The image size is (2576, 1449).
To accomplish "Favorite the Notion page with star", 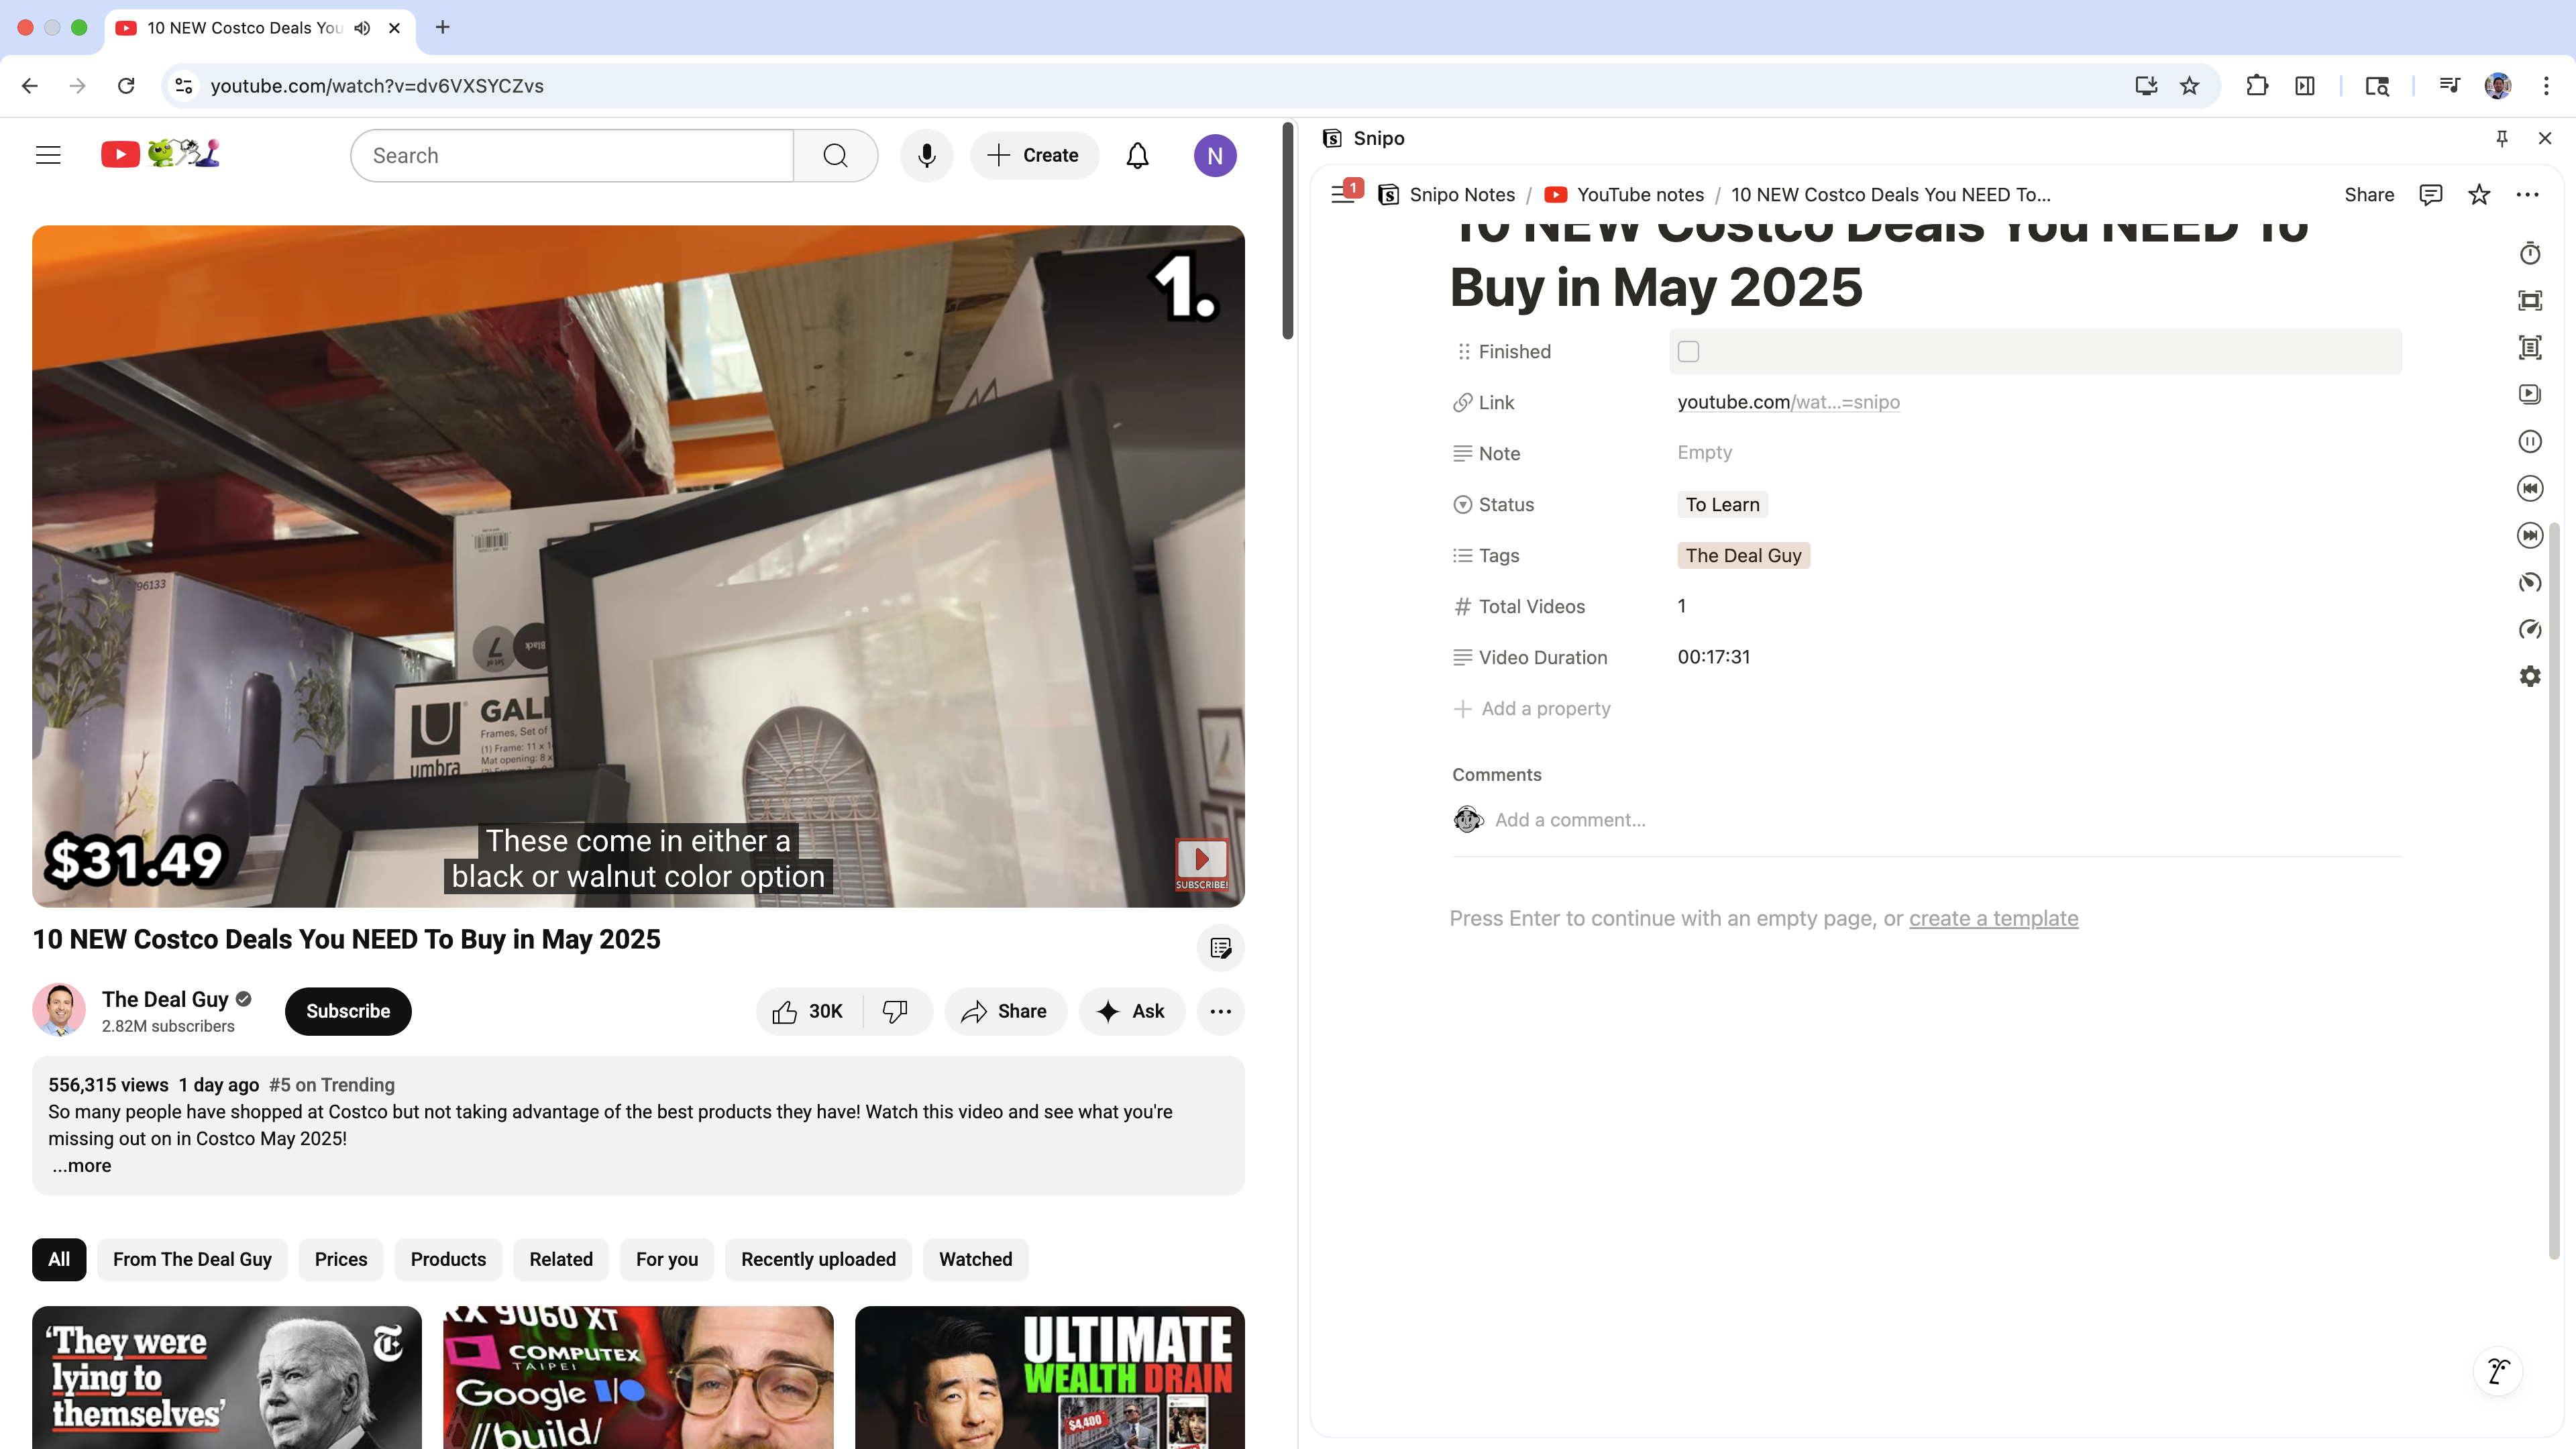I will coord(2478,194).
